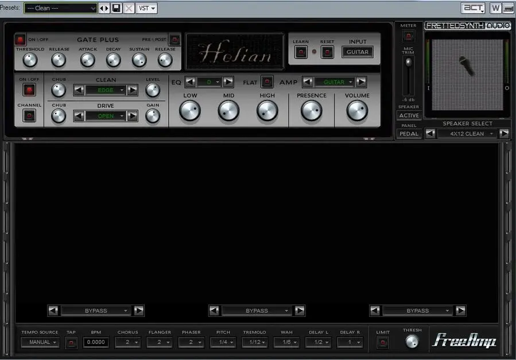This screenshot has height=360, width=516.
Task: Toggle the RESET button
Action: 327,52
